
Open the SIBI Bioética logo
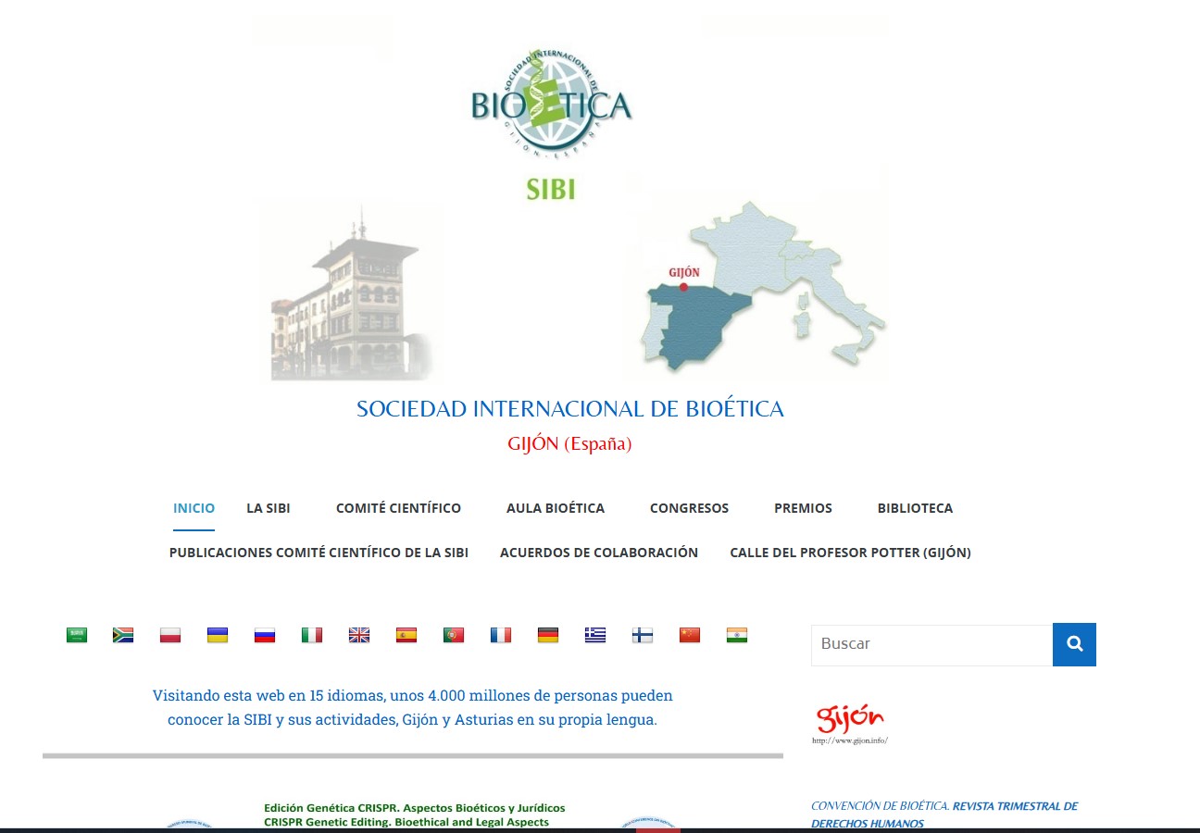coord(550,102)
